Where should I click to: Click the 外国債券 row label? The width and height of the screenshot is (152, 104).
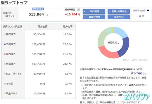[x=11, y=64]
